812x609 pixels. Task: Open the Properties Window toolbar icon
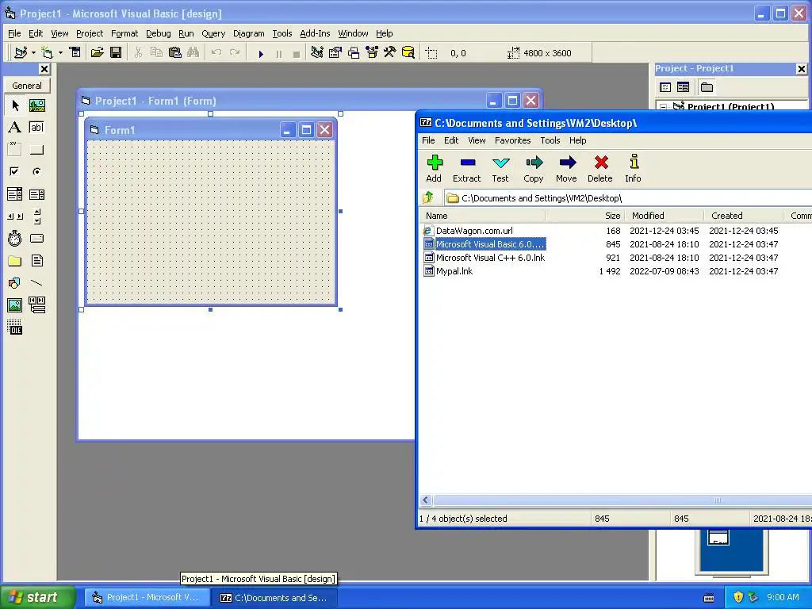[335, 53]
